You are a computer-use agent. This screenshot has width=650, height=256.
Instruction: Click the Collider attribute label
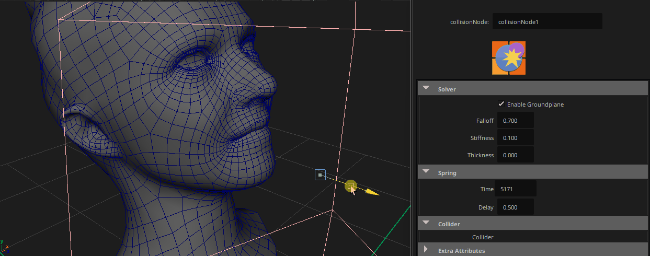[x=483, y=237]
